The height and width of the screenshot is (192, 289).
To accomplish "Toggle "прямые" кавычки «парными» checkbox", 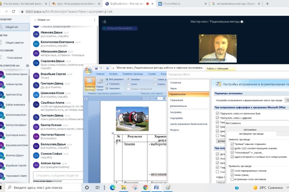I will pyautogui.click(x=232, y=144).
